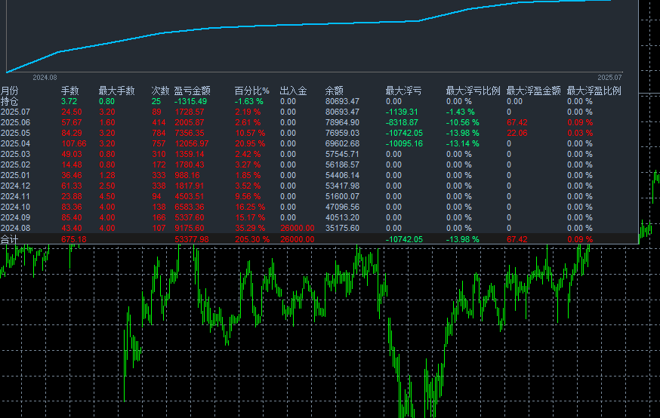The width and height of the screenshot is (660, 418).
Task: Click the 最大浮亏 column header
Action: [404, 91]
